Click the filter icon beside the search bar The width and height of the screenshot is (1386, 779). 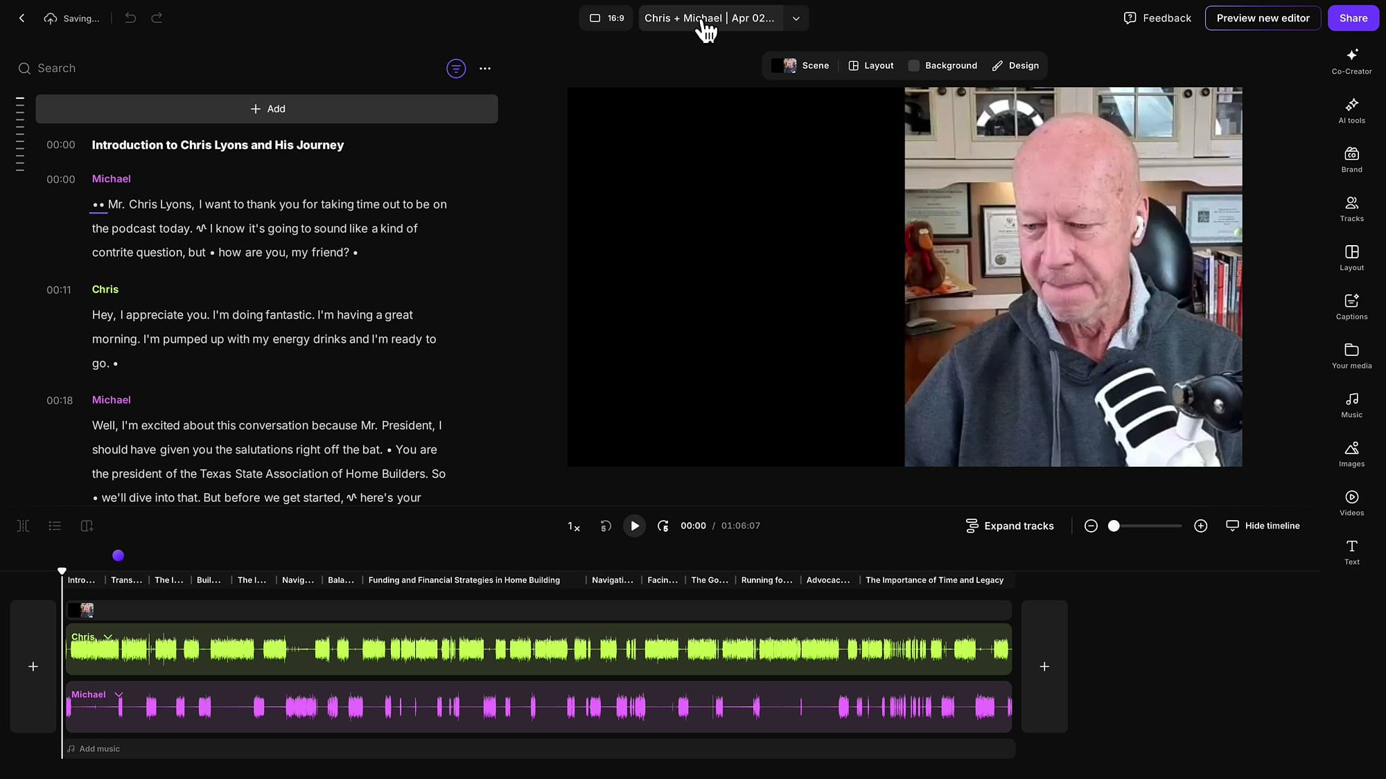(x=455, y=68)
